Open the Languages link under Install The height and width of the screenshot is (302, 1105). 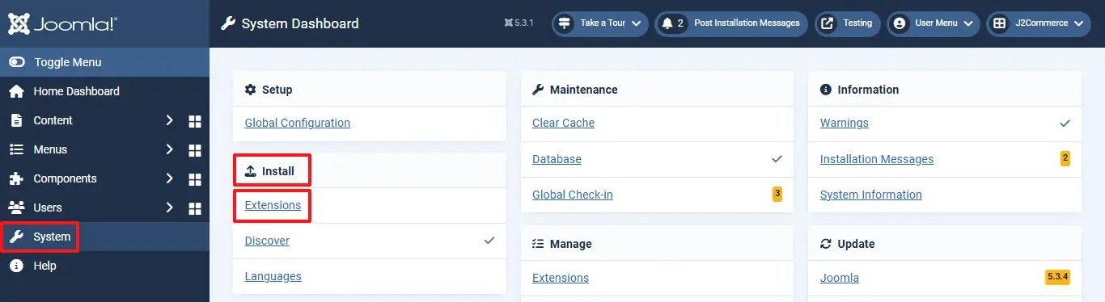(x=273, y=277)
